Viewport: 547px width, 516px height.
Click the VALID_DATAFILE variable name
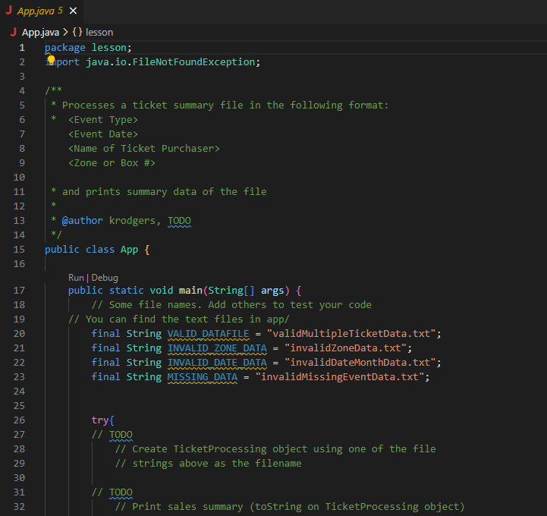pyautogui.click(x=209, y=334)
